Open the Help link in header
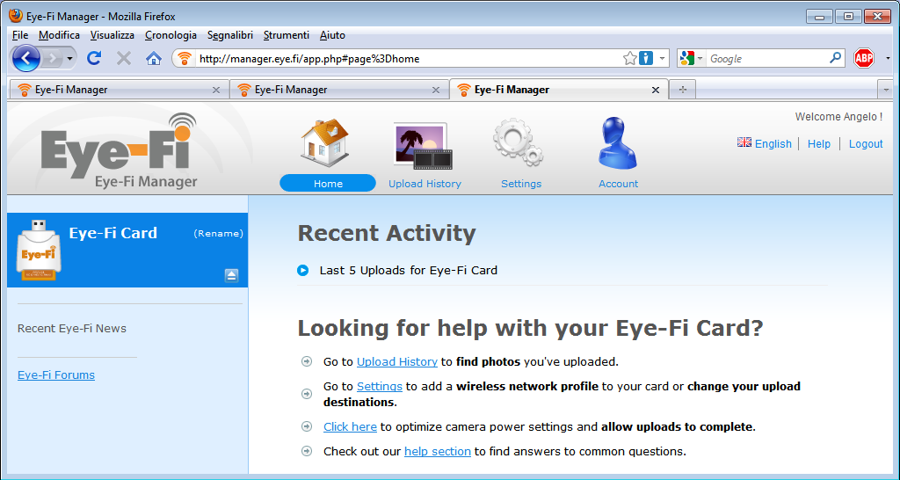The image size is (900, 480). point(819,144)
